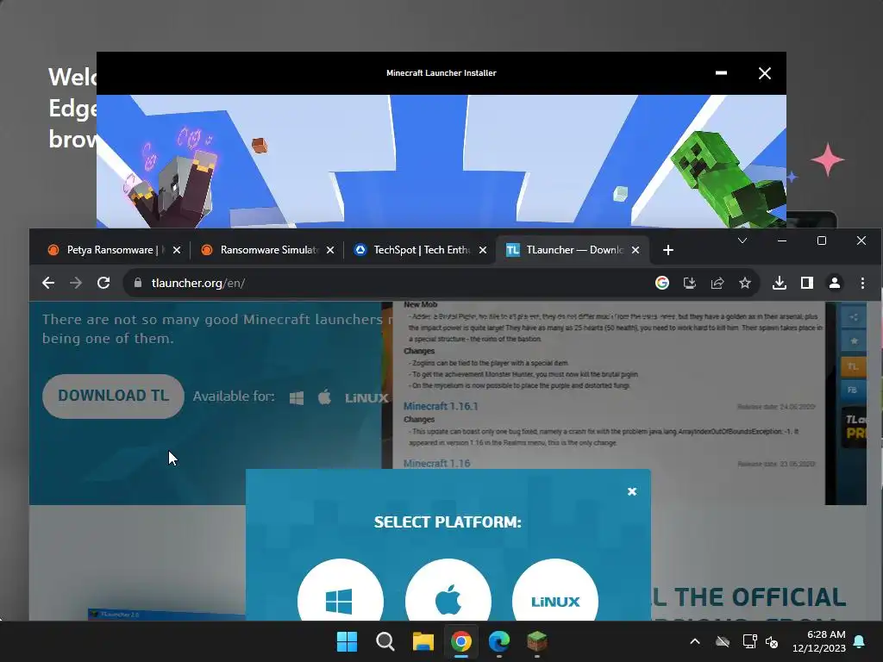Minimize the Minecraft Launcher Installer window
This screenshot has width=883, height=662.
[x=721, y=72]
